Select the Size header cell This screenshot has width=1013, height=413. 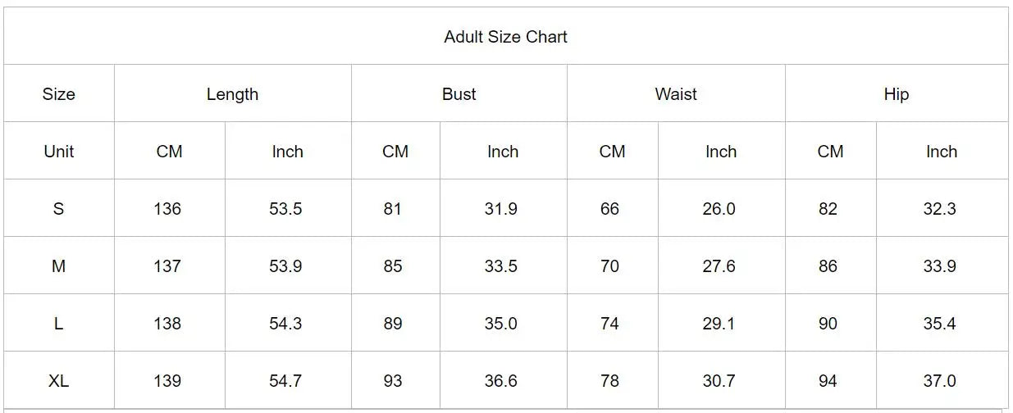click(58, 94)
